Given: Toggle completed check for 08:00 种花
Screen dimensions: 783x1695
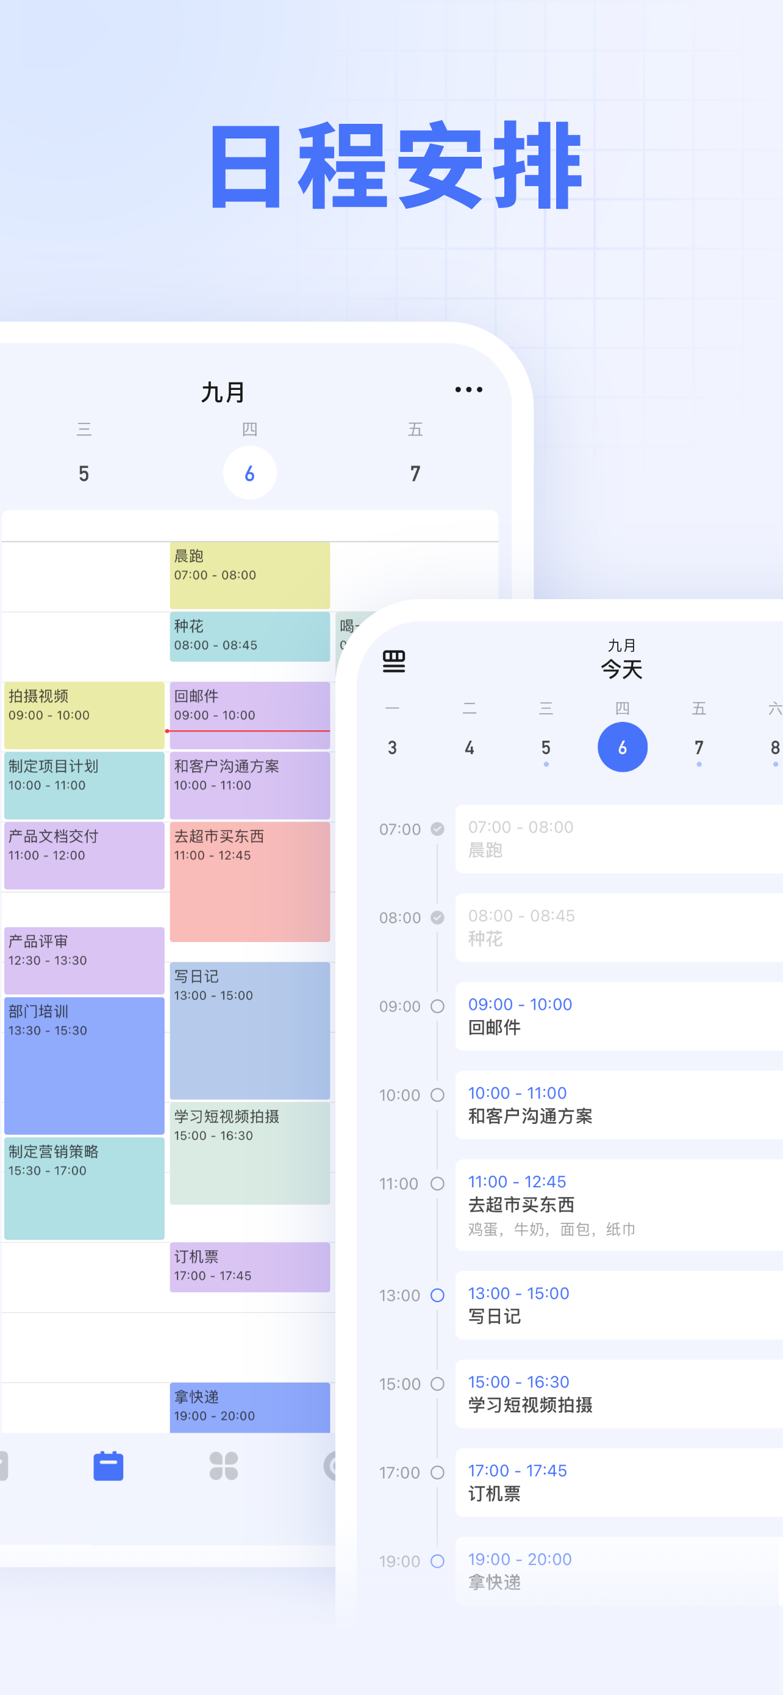Looking at the screenshot, I should click(437, 917).
